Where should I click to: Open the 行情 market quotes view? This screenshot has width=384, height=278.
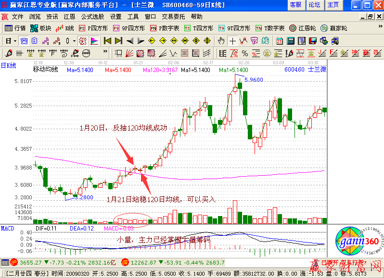pyautogui.click(x=15, y=28)
